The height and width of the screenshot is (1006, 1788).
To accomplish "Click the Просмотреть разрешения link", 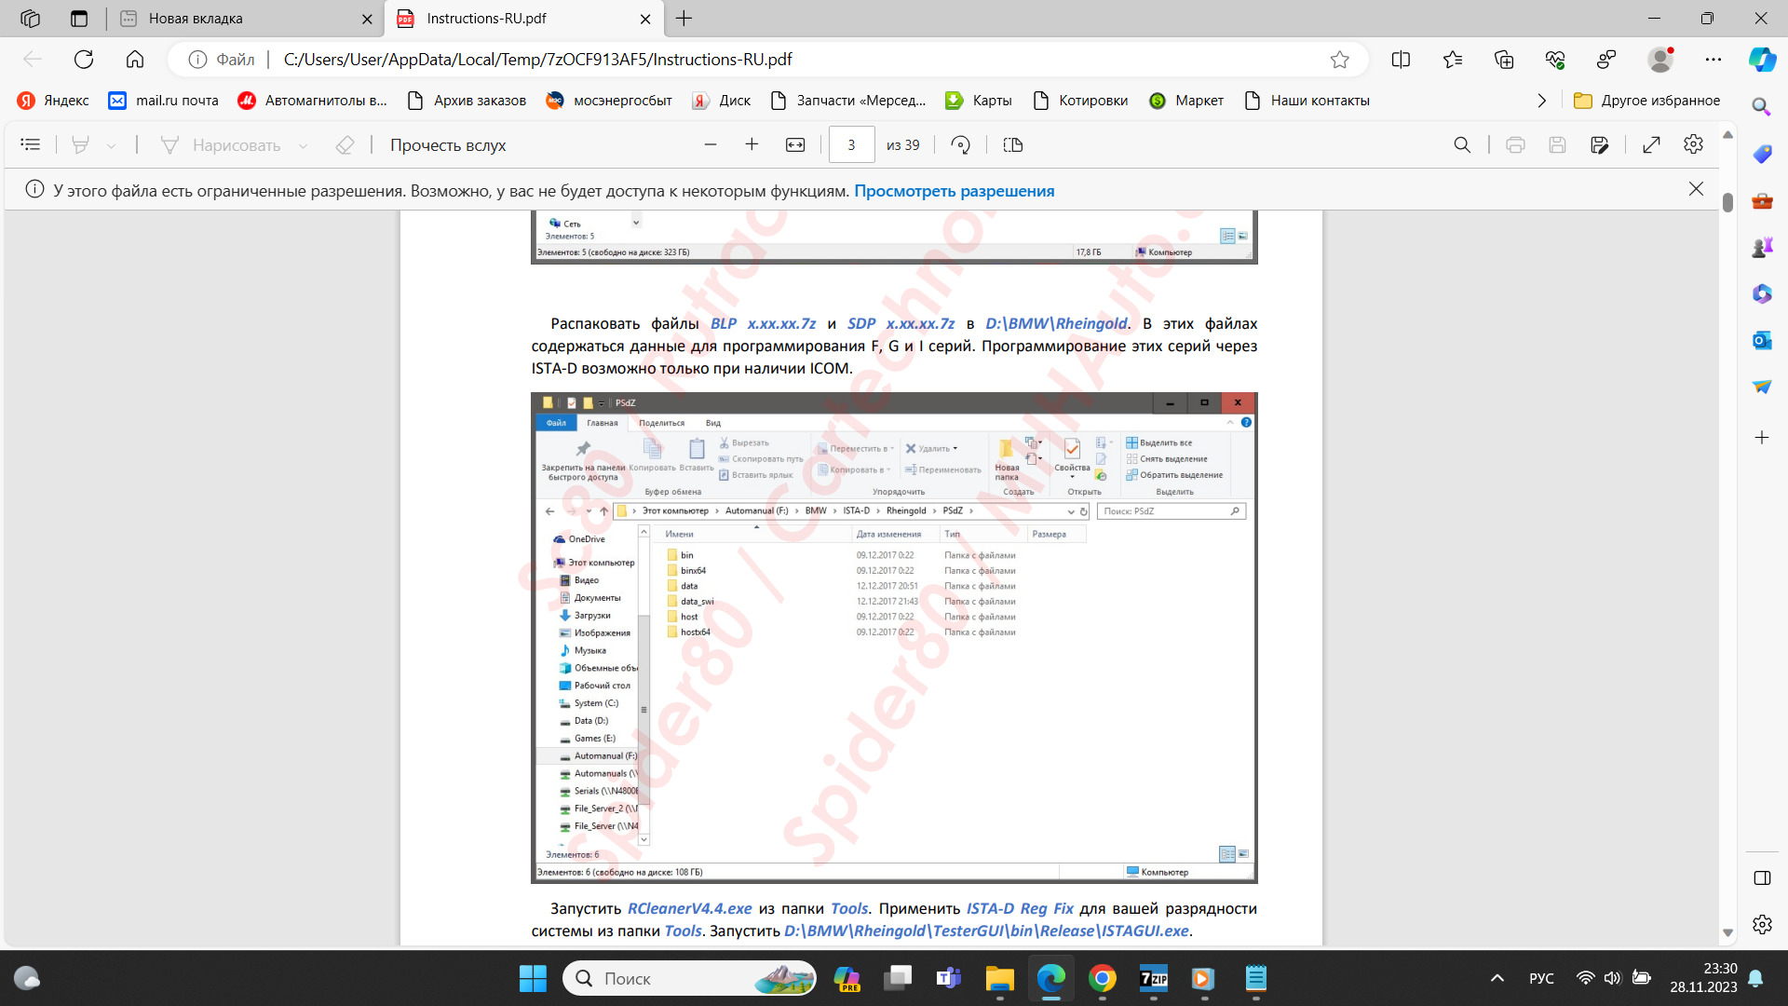I will coord(954,190).
